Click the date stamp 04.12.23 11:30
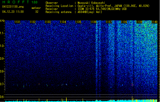The image size is (160, 102). pyautogui.click(x=13, y=12)
